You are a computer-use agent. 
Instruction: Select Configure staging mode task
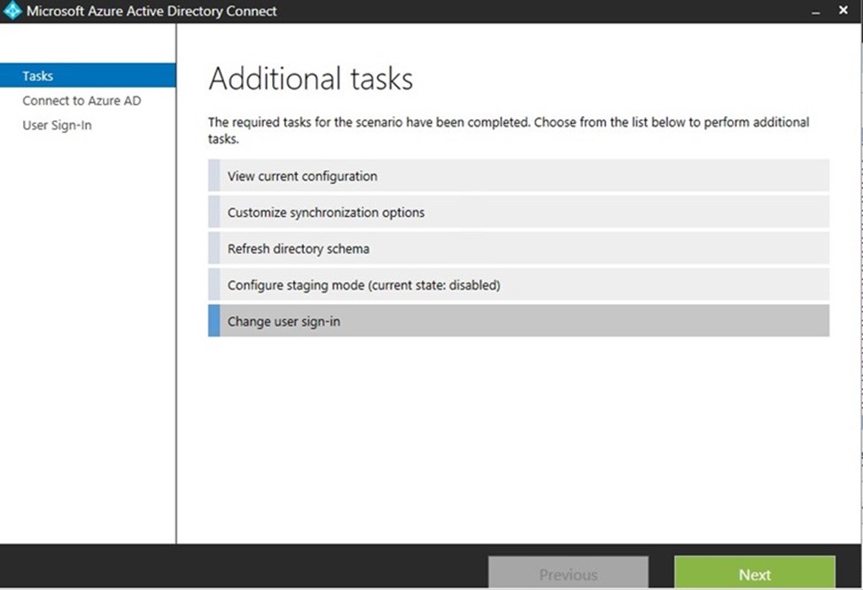(x=518, y=285)
